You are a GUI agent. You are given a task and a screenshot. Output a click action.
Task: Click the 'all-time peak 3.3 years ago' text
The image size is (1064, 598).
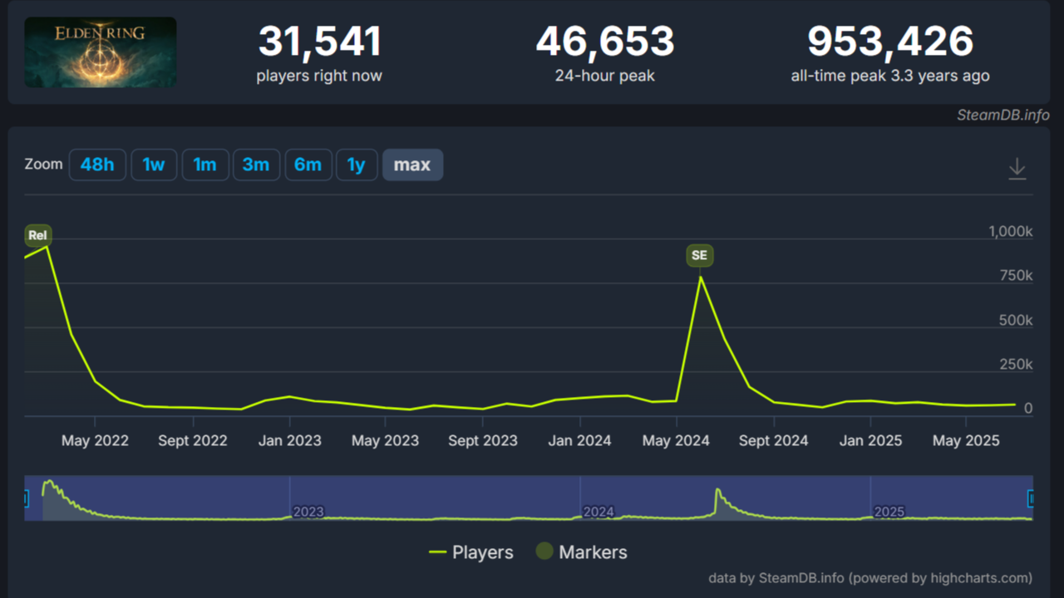click(x=890, y=76)
